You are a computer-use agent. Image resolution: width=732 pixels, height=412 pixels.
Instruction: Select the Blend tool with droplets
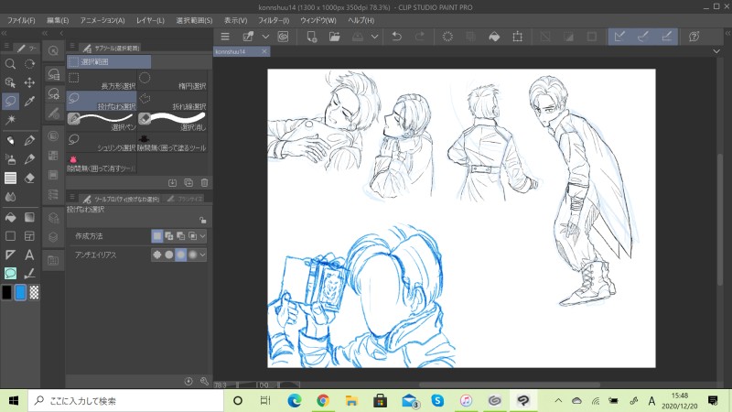pyautogui.click(x=10, y=197)
